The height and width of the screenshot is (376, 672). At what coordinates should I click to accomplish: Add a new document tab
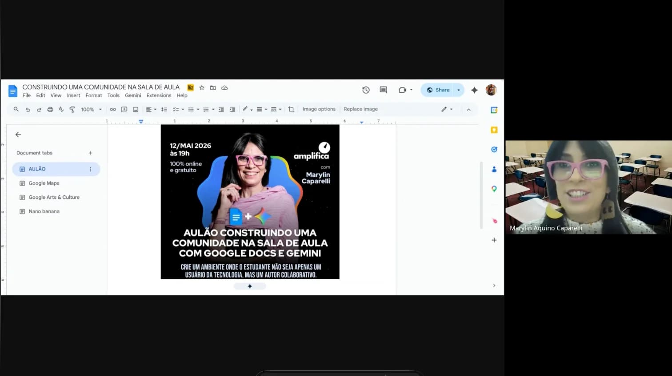90,153
